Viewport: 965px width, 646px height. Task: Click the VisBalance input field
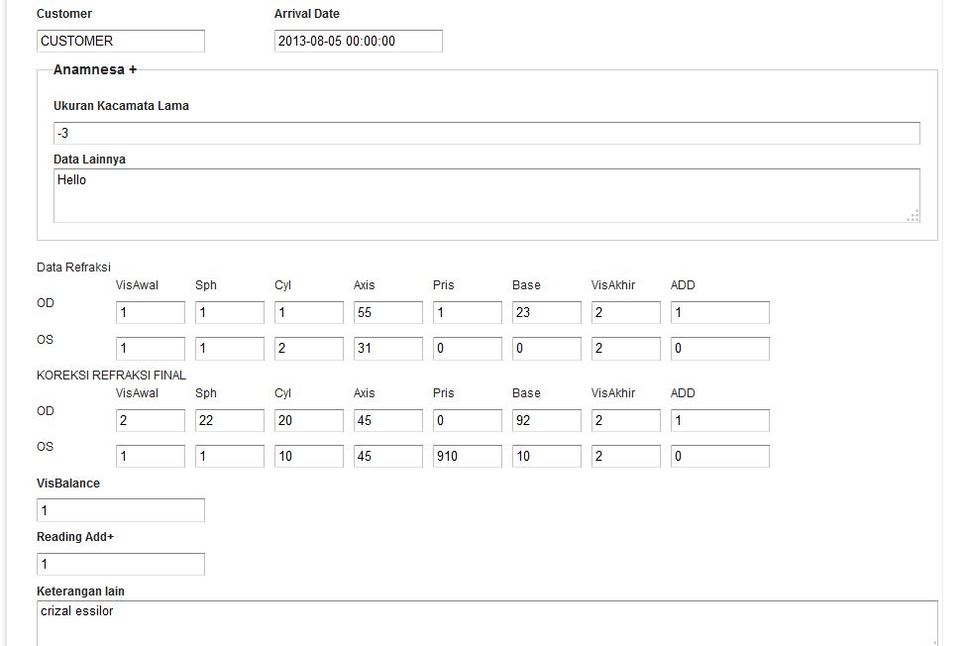121,510
